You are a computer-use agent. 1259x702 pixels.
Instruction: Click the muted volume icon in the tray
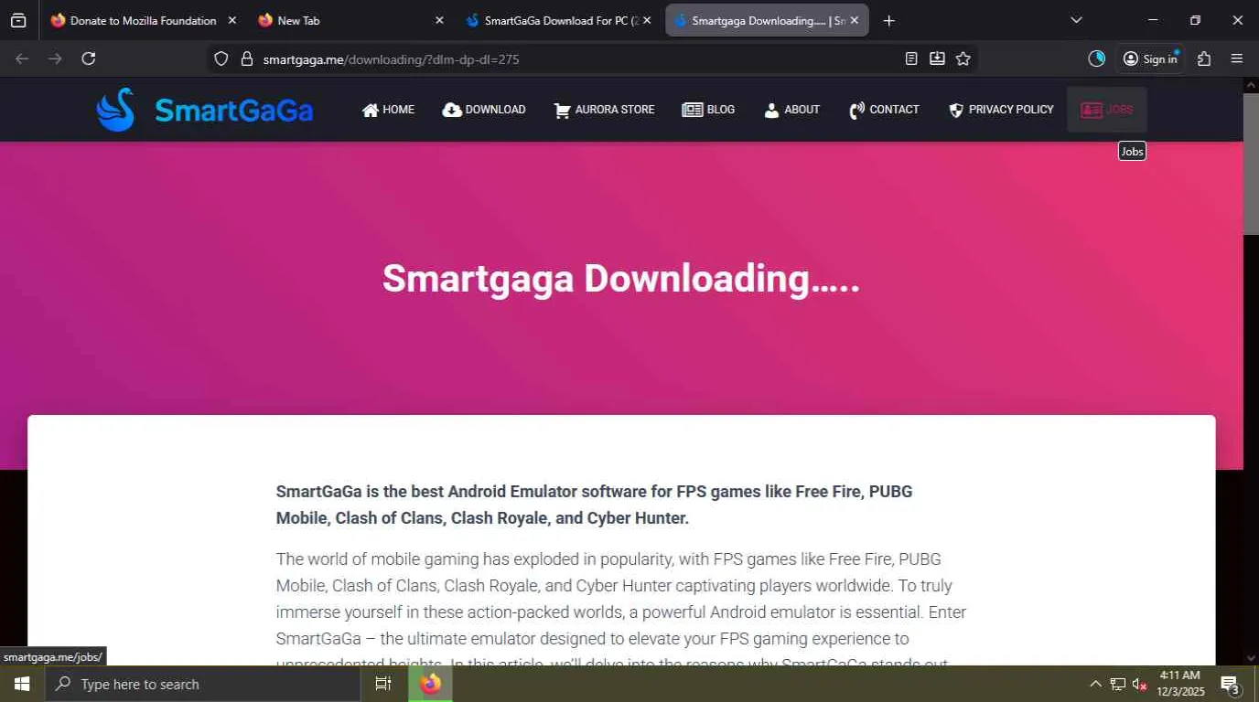pos(1140,684)
